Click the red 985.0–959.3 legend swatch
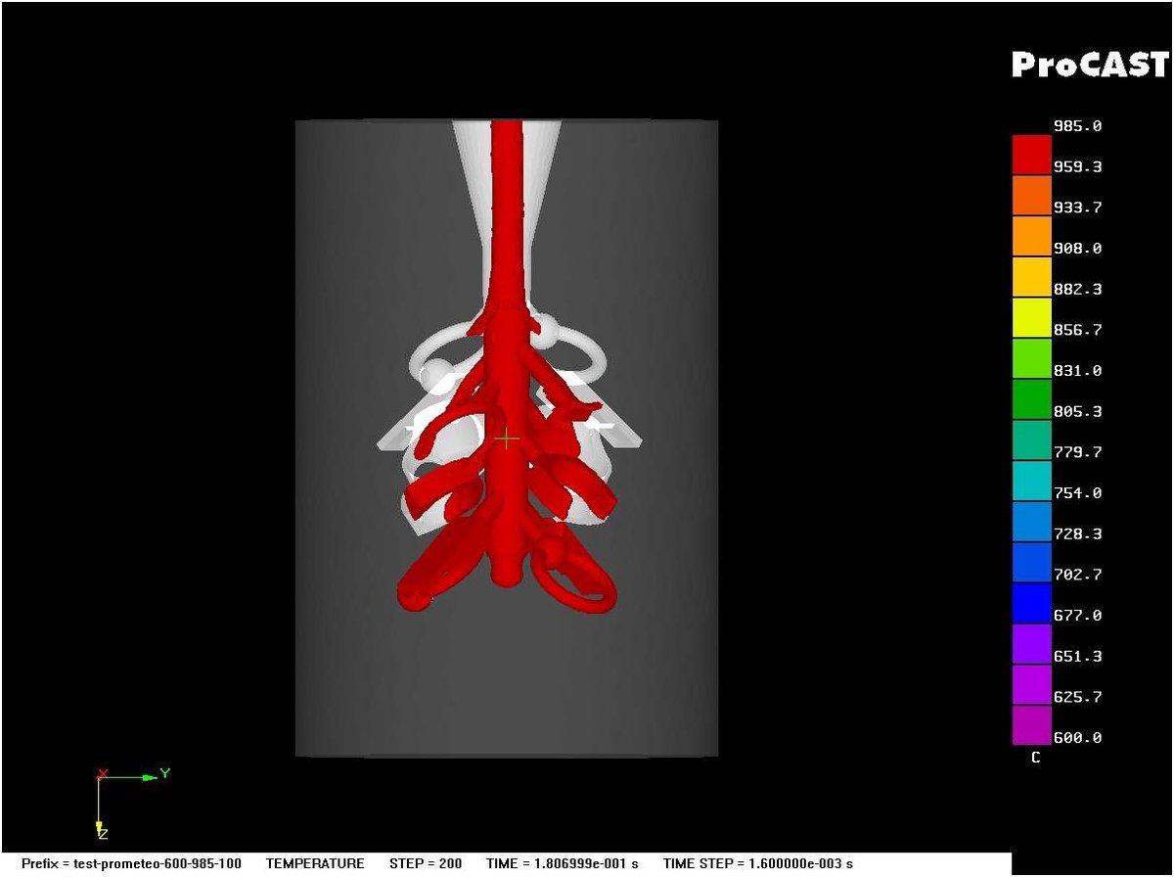This screenshot has height=877, width=1174. [1031, 155]
